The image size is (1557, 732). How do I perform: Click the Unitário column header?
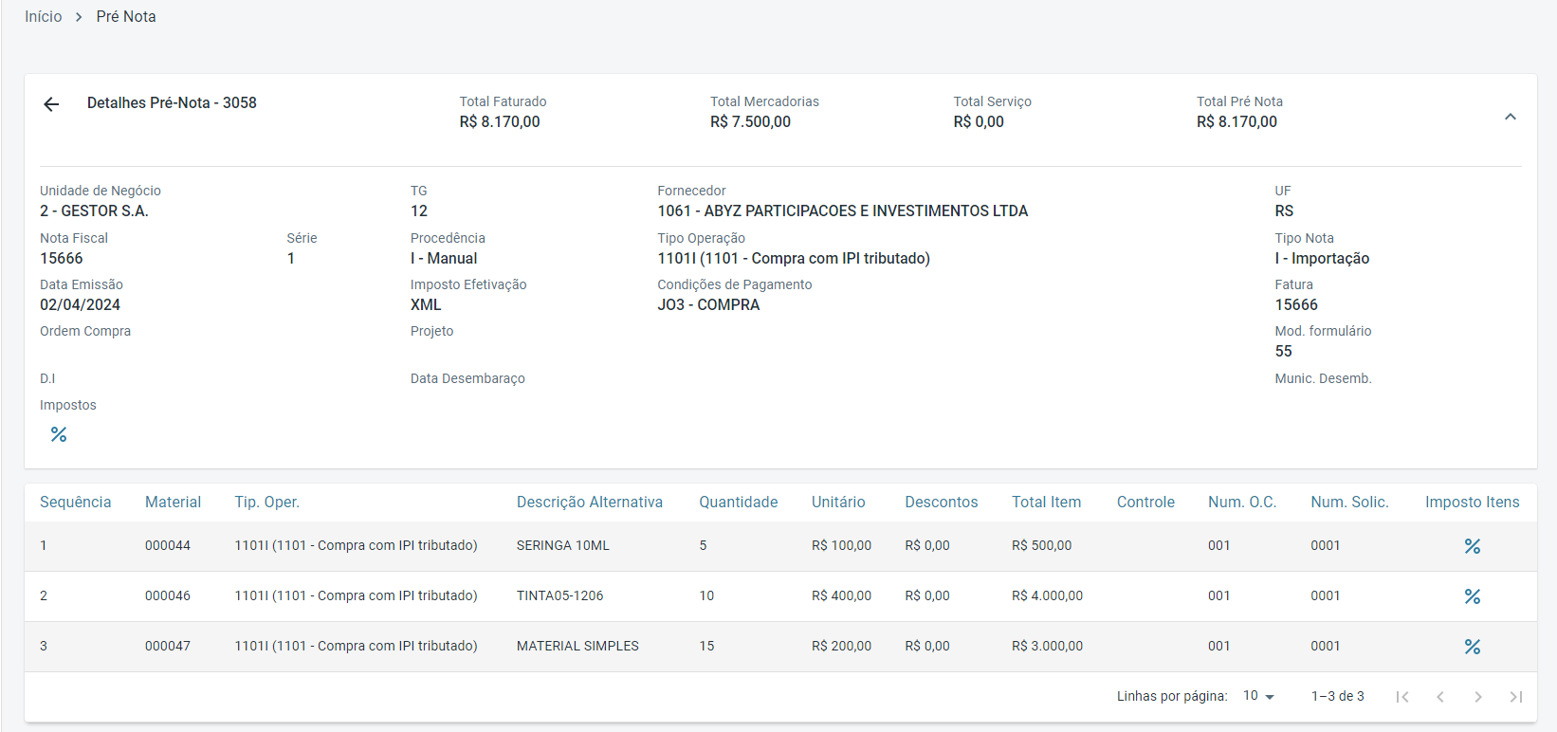click(x=838, y=503)
